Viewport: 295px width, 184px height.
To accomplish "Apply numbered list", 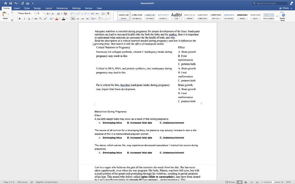I will (x=79, y=14).
